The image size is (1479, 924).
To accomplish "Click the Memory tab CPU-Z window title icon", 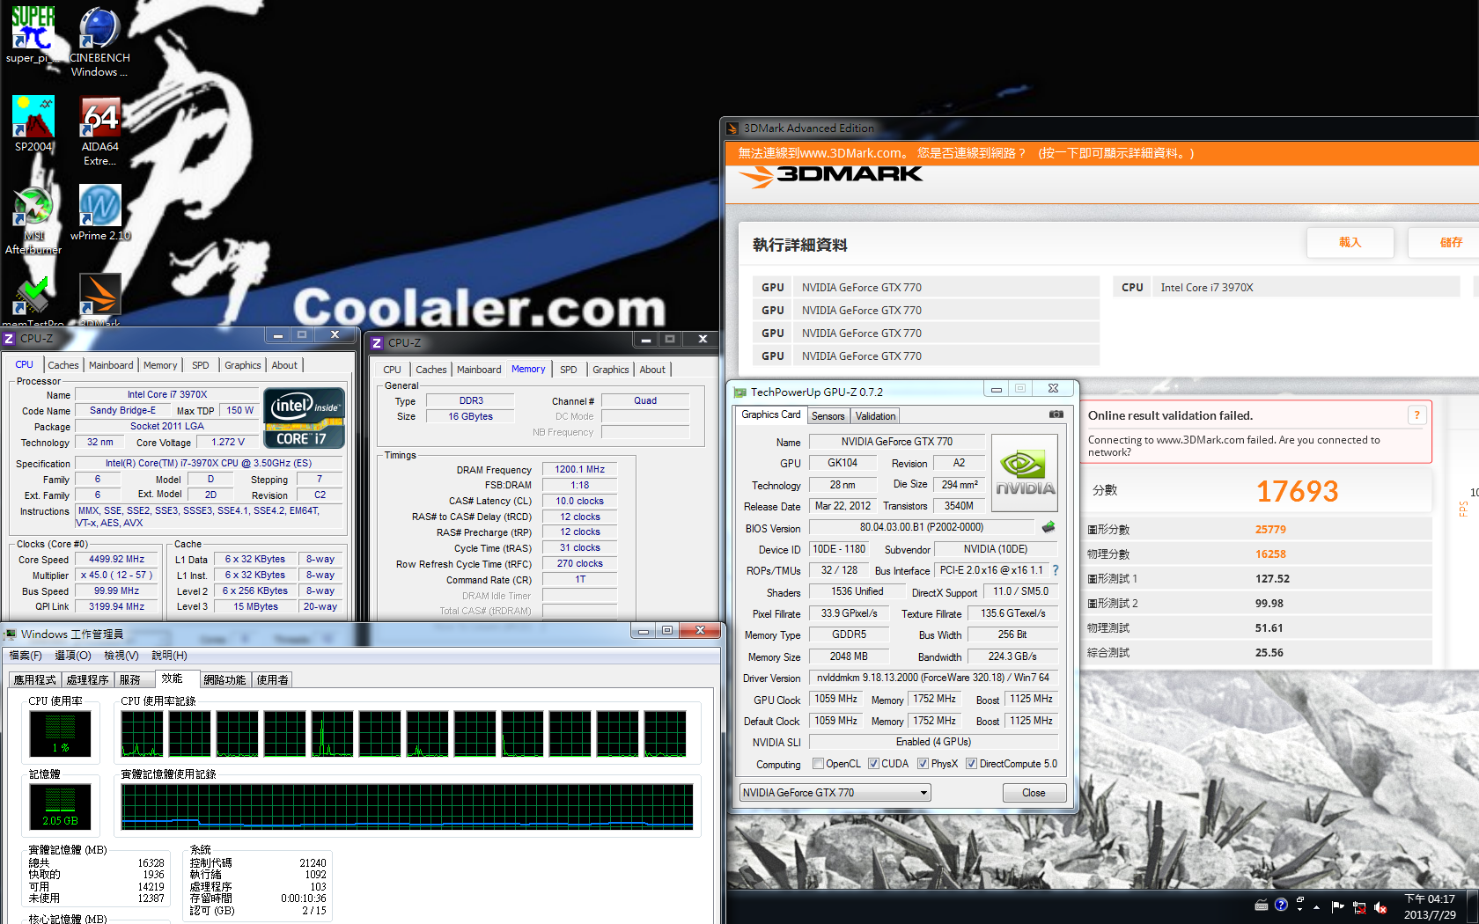I will point(377,343).
